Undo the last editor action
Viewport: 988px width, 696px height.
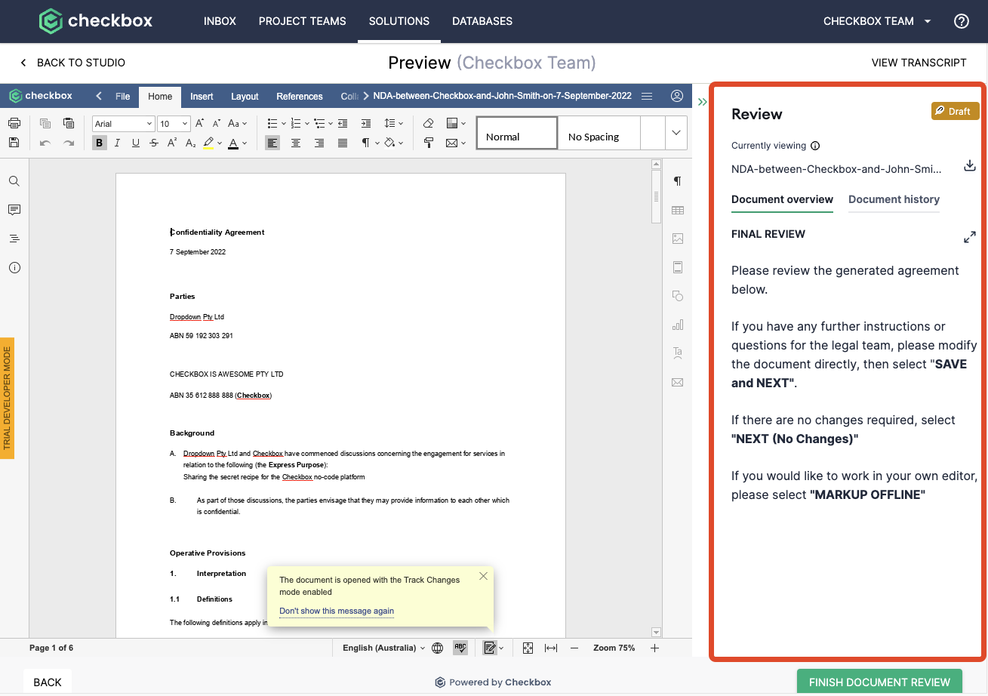45,143
